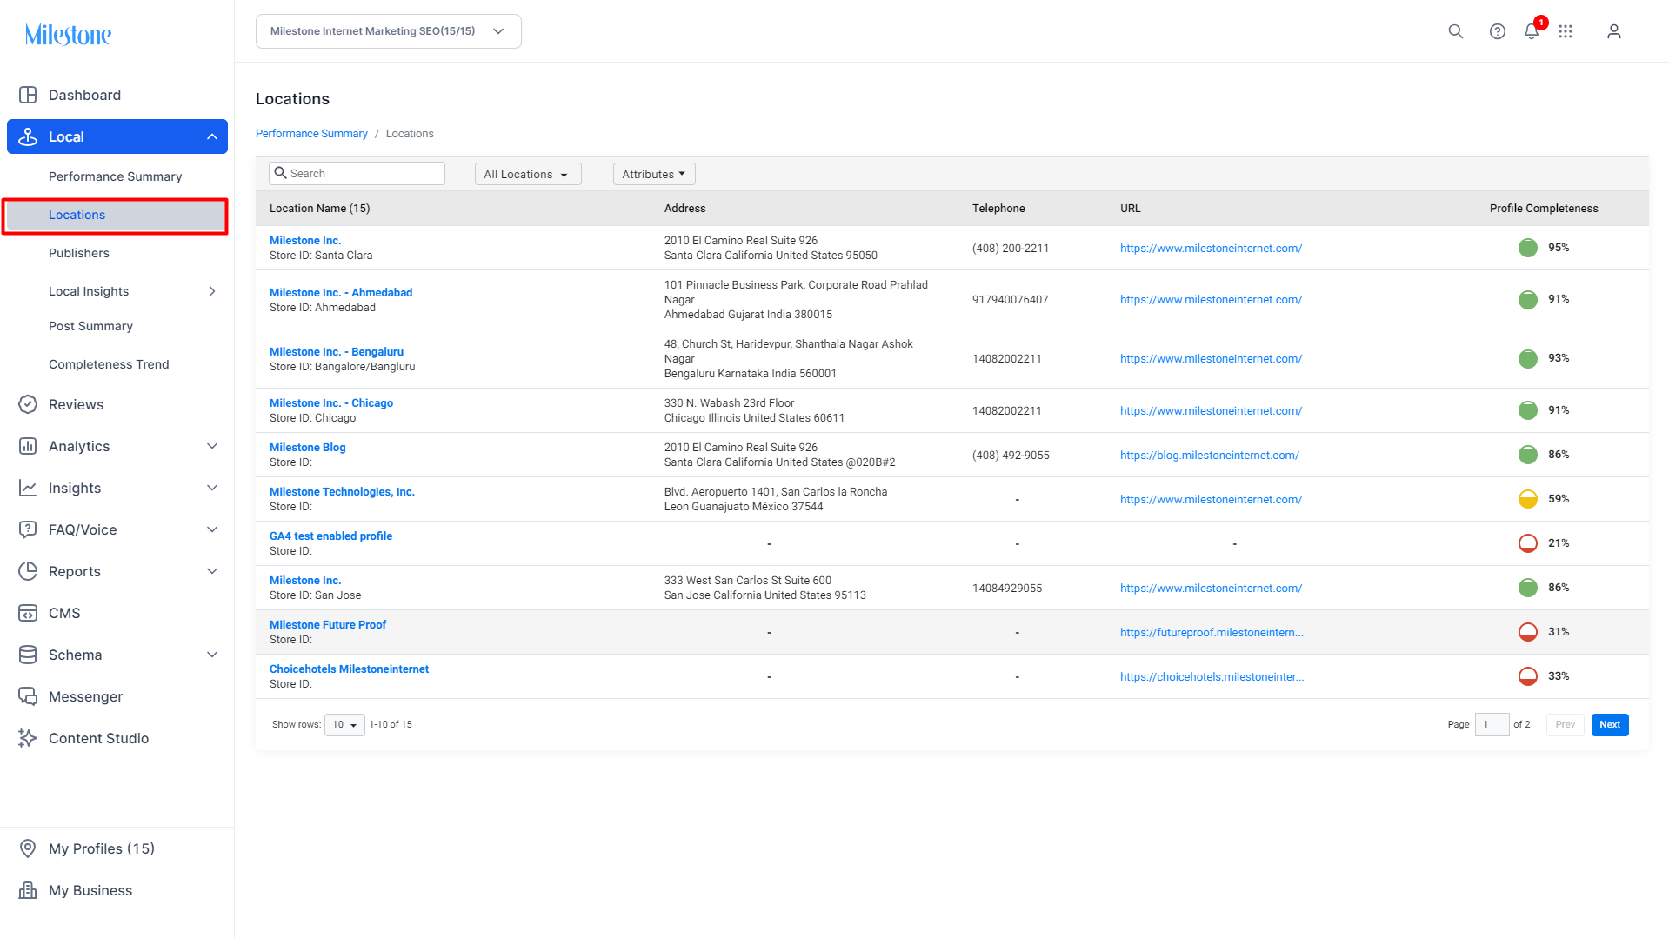Click the Schema database icon
The width and height of the screenshot is (1669, 938).
click(28, 655)
